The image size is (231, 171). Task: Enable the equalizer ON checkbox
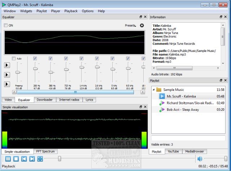[6, 25]
